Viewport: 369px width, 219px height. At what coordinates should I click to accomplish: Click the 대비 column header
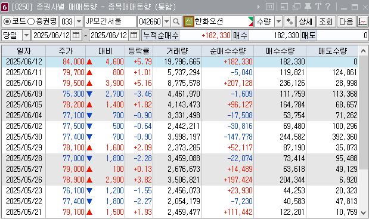click(105, 51)
